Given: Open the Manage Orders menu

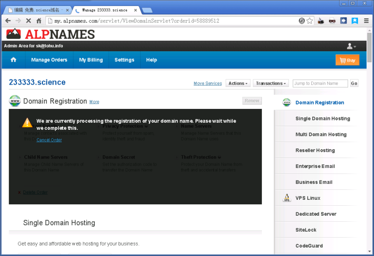Looking at the screenshot, I should 49,60.
